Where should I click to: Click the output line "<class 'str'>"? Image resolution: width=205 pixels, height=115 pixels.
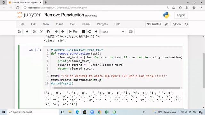55,41
